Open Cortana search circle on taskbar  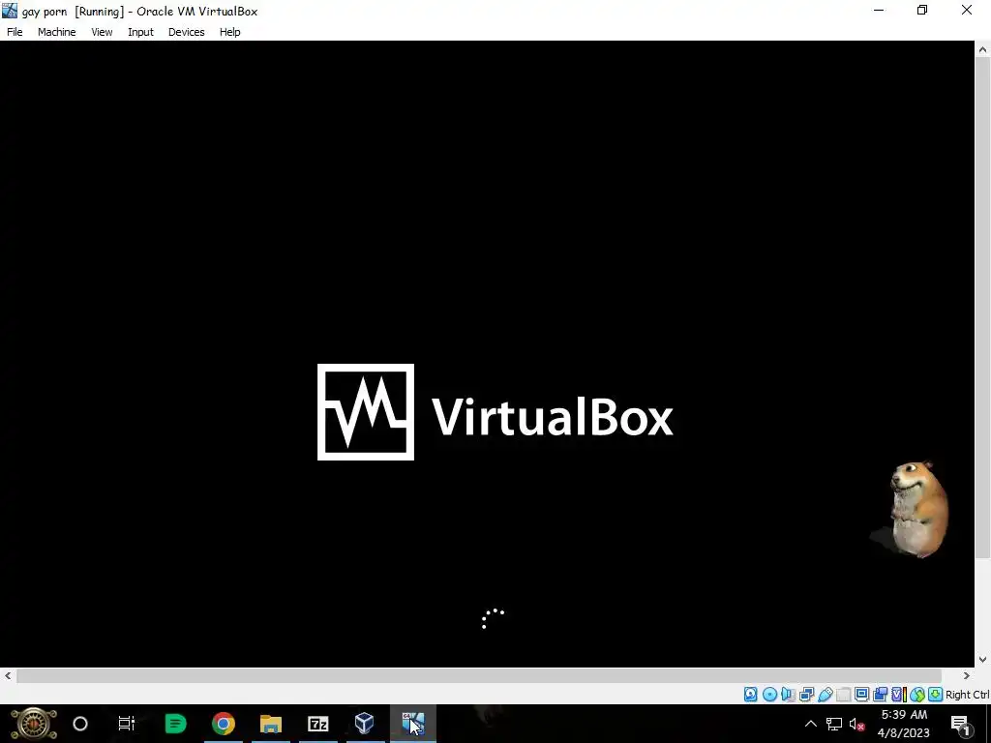(80, 724)
